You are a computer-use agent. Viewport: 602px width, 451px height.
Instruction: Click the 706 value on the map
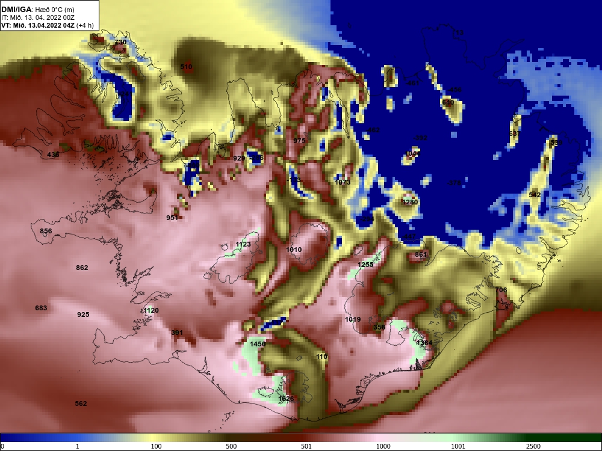(x=501, y=290)
